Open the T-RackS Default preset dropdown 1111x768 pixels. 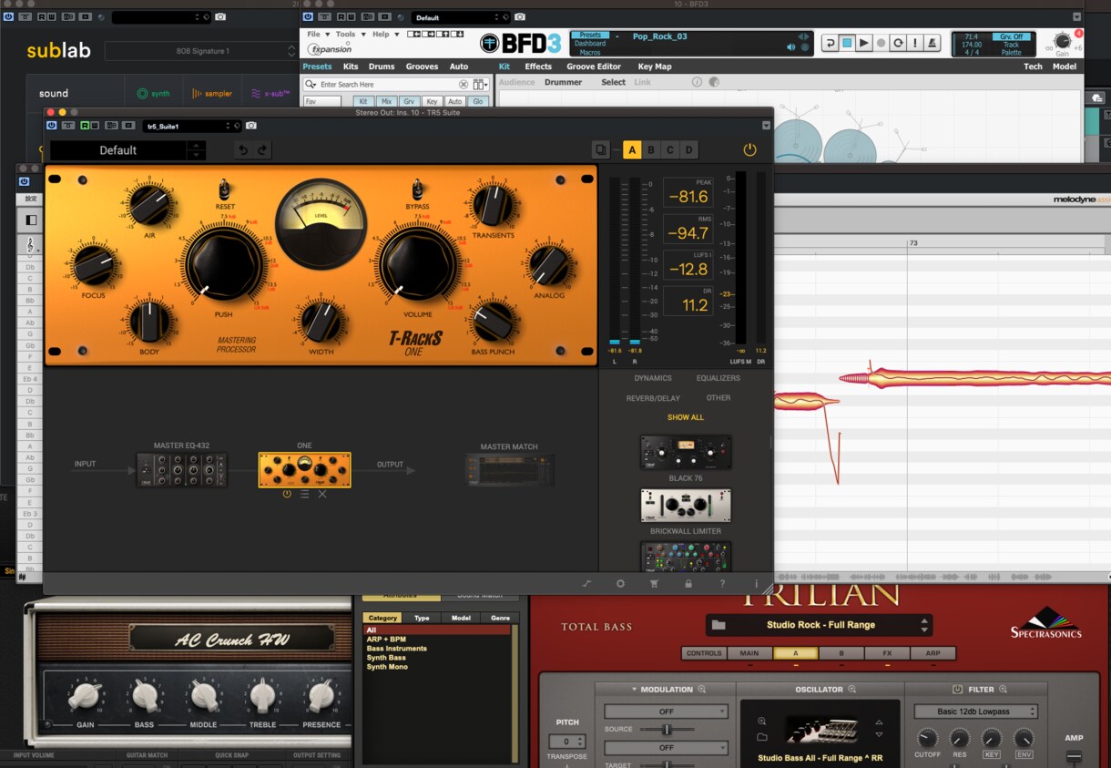coord(127,150)
